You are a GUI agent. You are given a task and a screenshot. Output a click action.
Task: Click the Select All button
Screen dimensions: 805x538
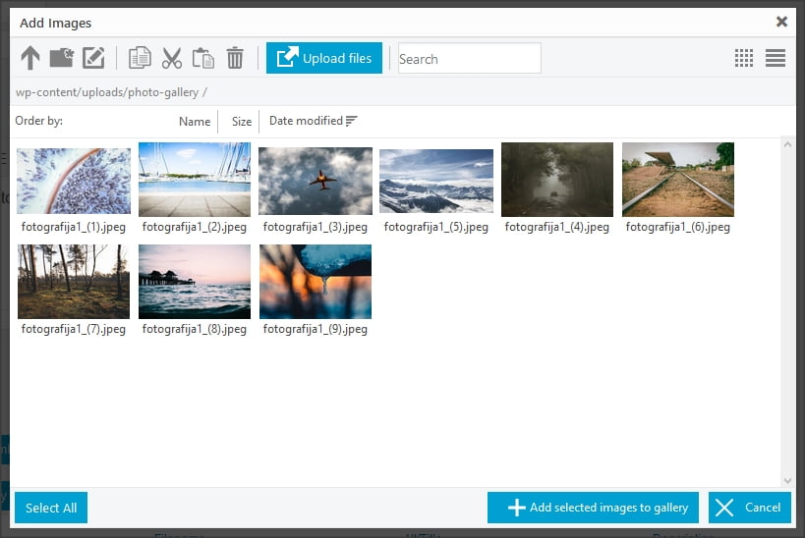51,508
